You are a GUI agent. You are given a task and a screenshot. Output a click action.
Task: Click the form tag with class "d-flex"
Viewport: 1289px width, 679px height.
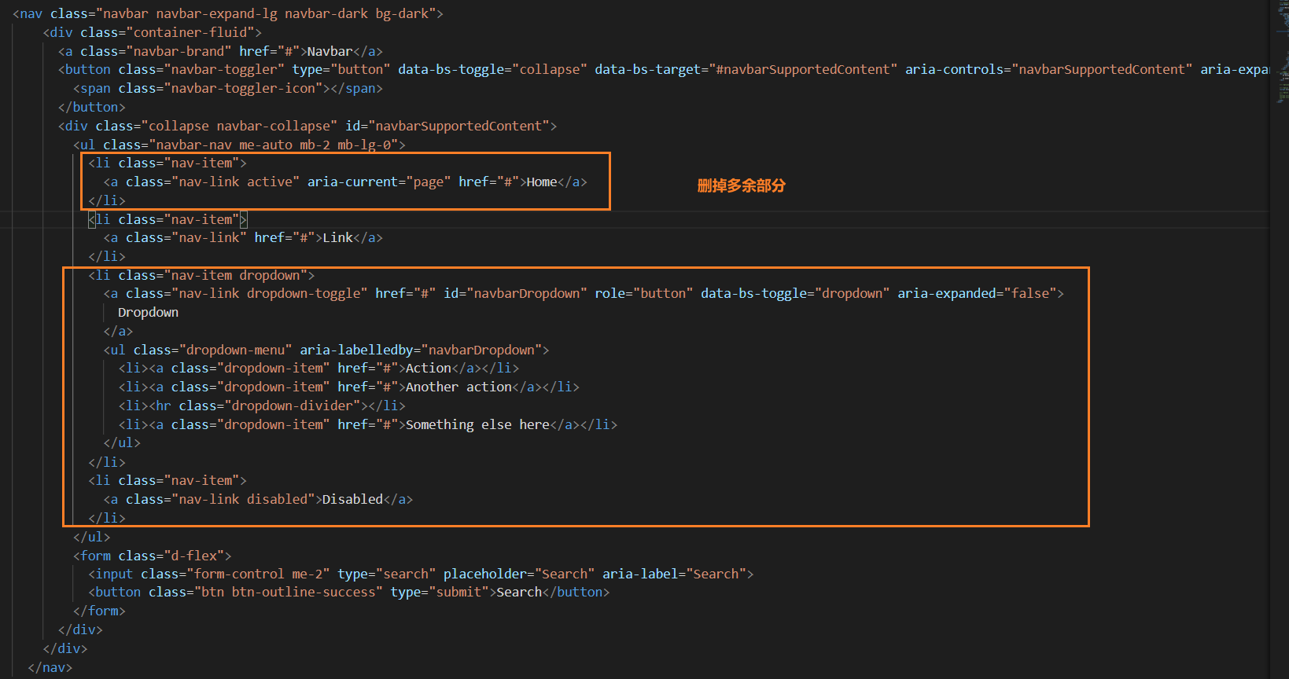(153, 556)
